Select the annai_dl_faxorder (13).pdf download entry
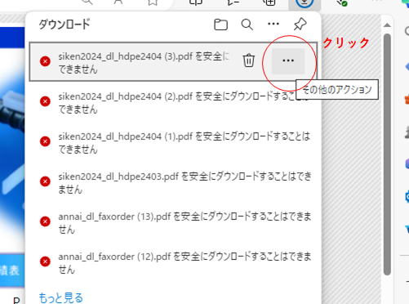 (x=173, y=222)
